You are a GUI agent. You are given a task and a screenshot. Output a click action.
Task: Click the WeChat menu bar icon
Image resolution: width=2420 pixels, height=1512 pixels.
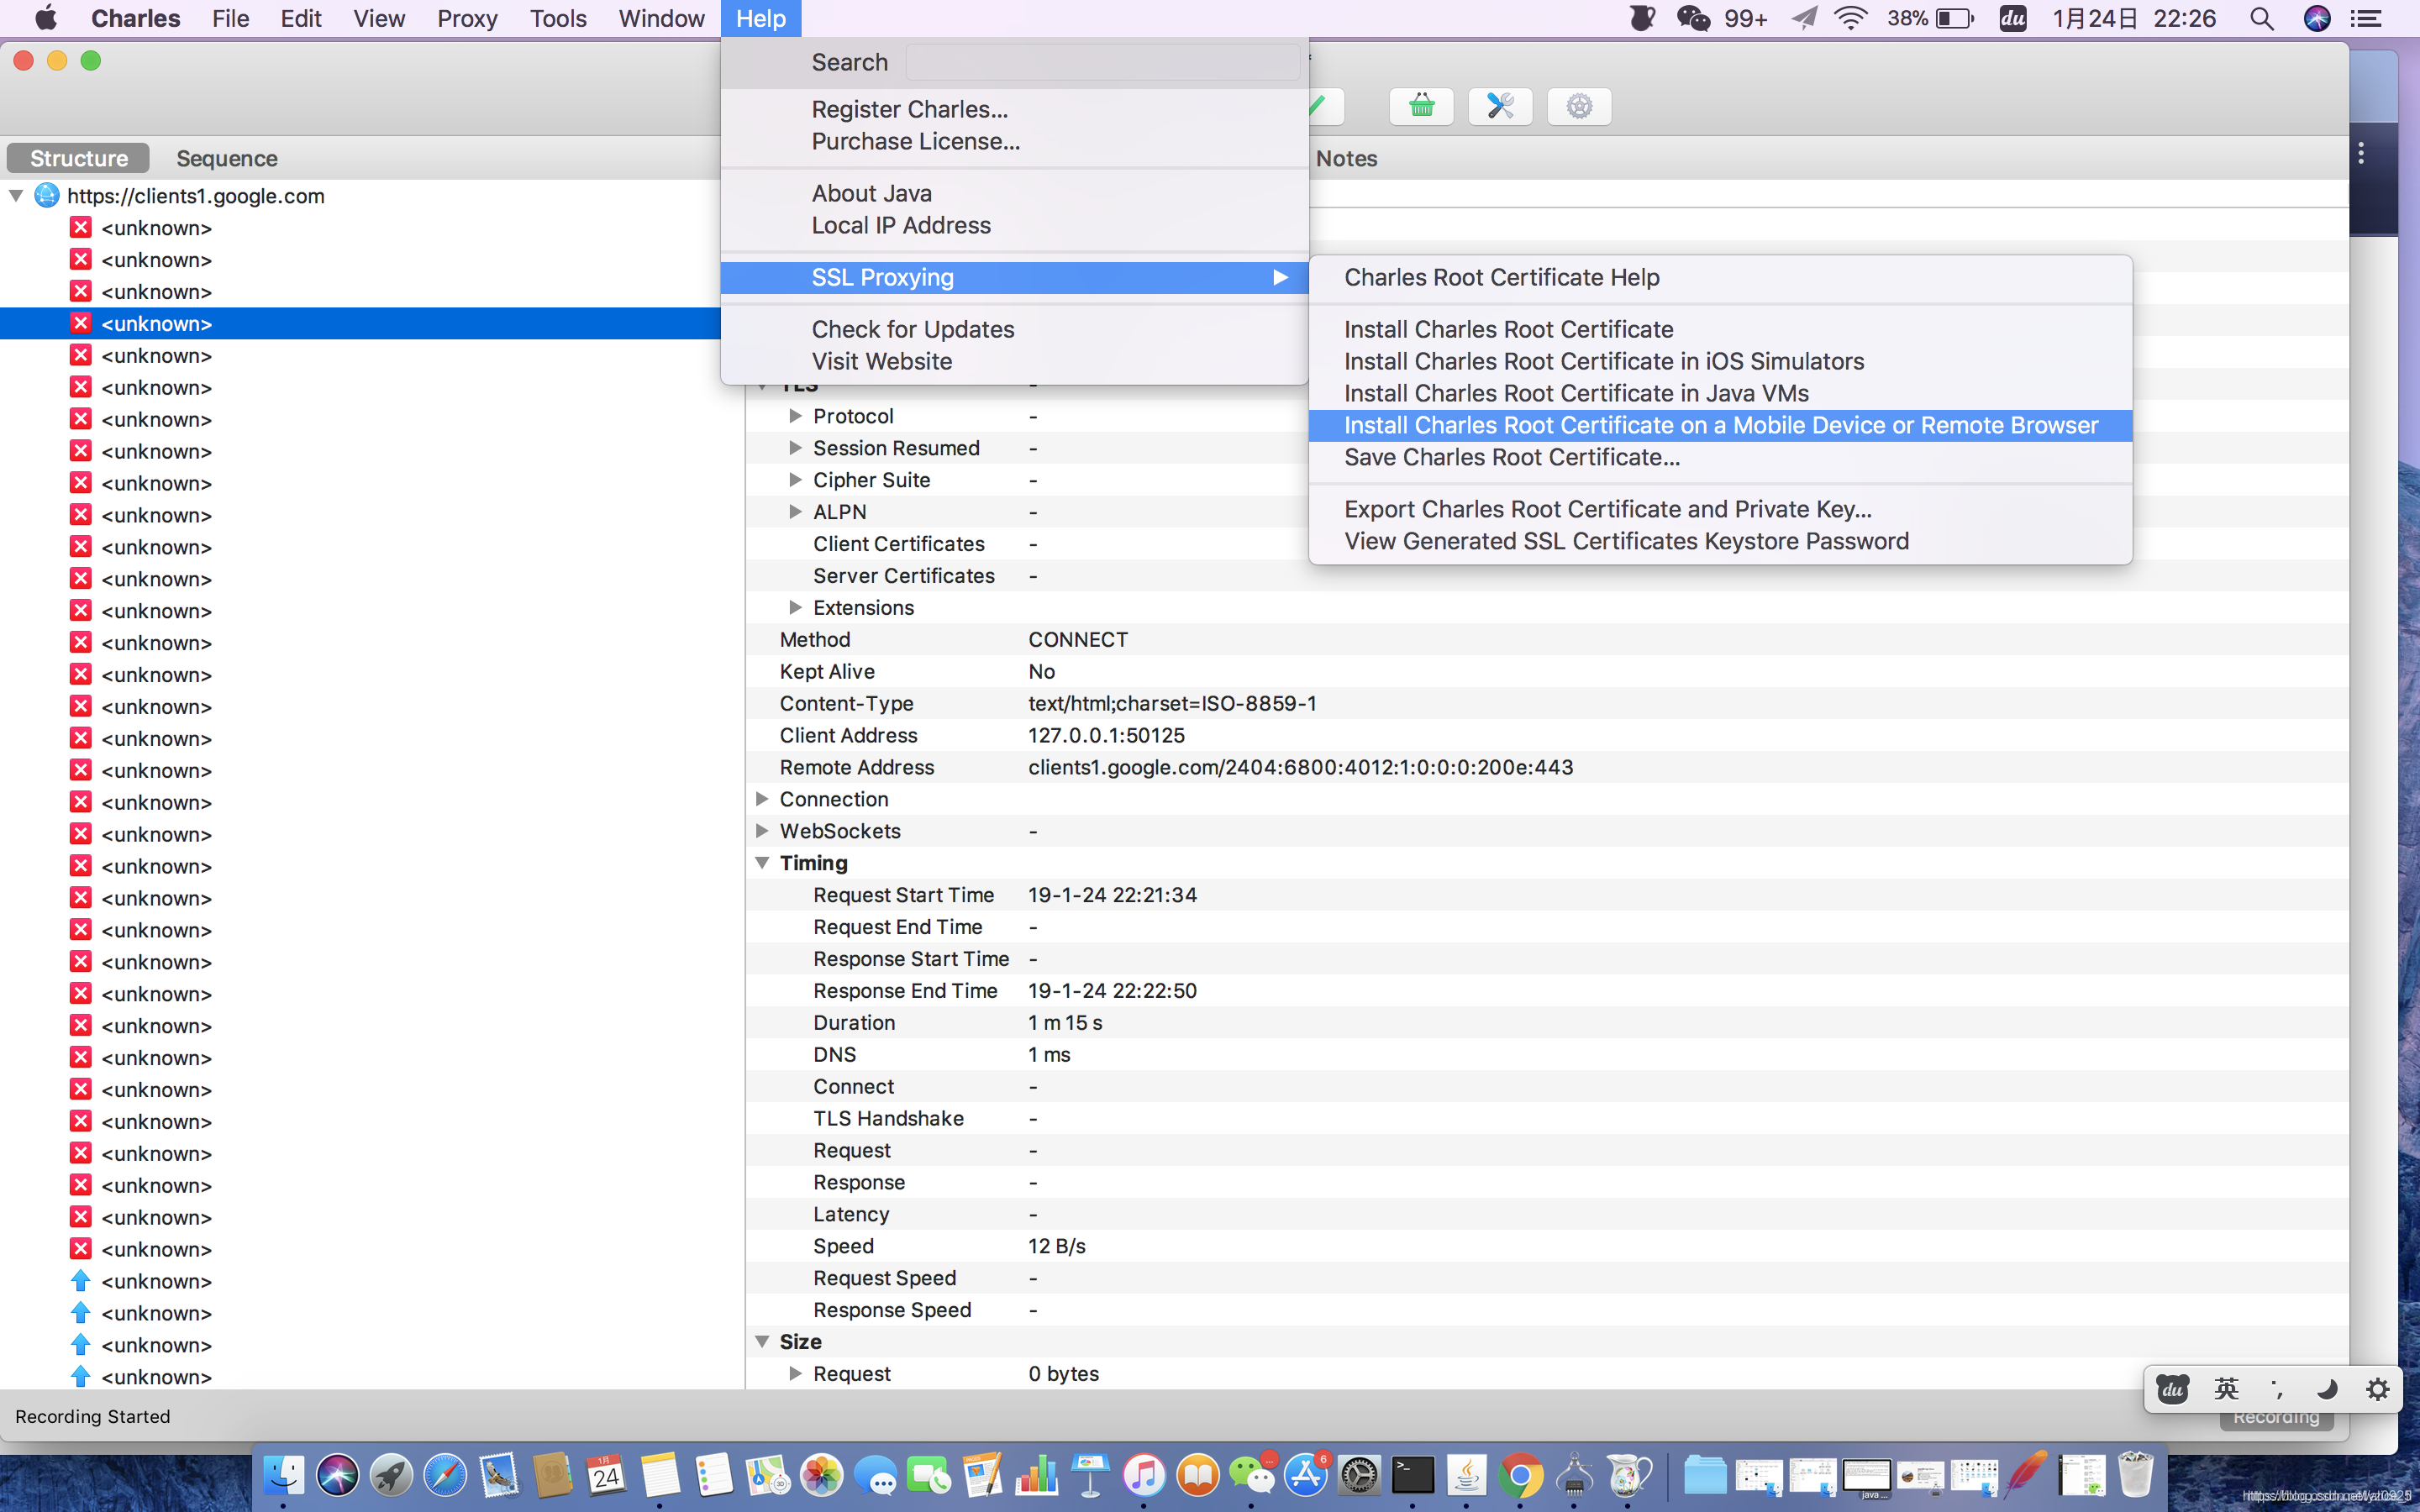pos(1693,18)
